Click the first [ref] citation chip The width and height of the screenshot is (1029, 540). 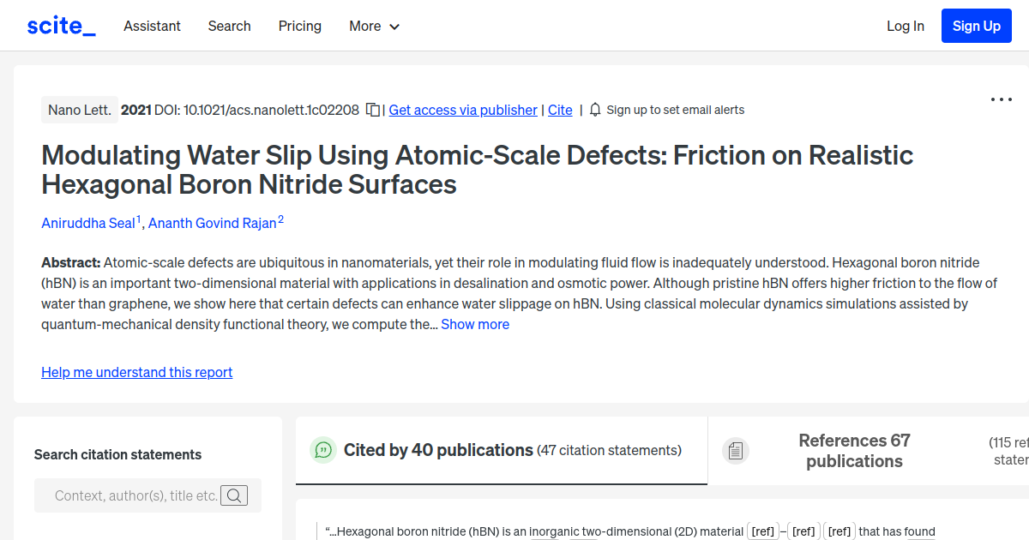[x=762, y=531]
